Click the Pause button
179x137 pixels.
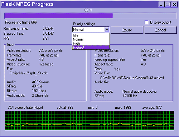[127, 30]
